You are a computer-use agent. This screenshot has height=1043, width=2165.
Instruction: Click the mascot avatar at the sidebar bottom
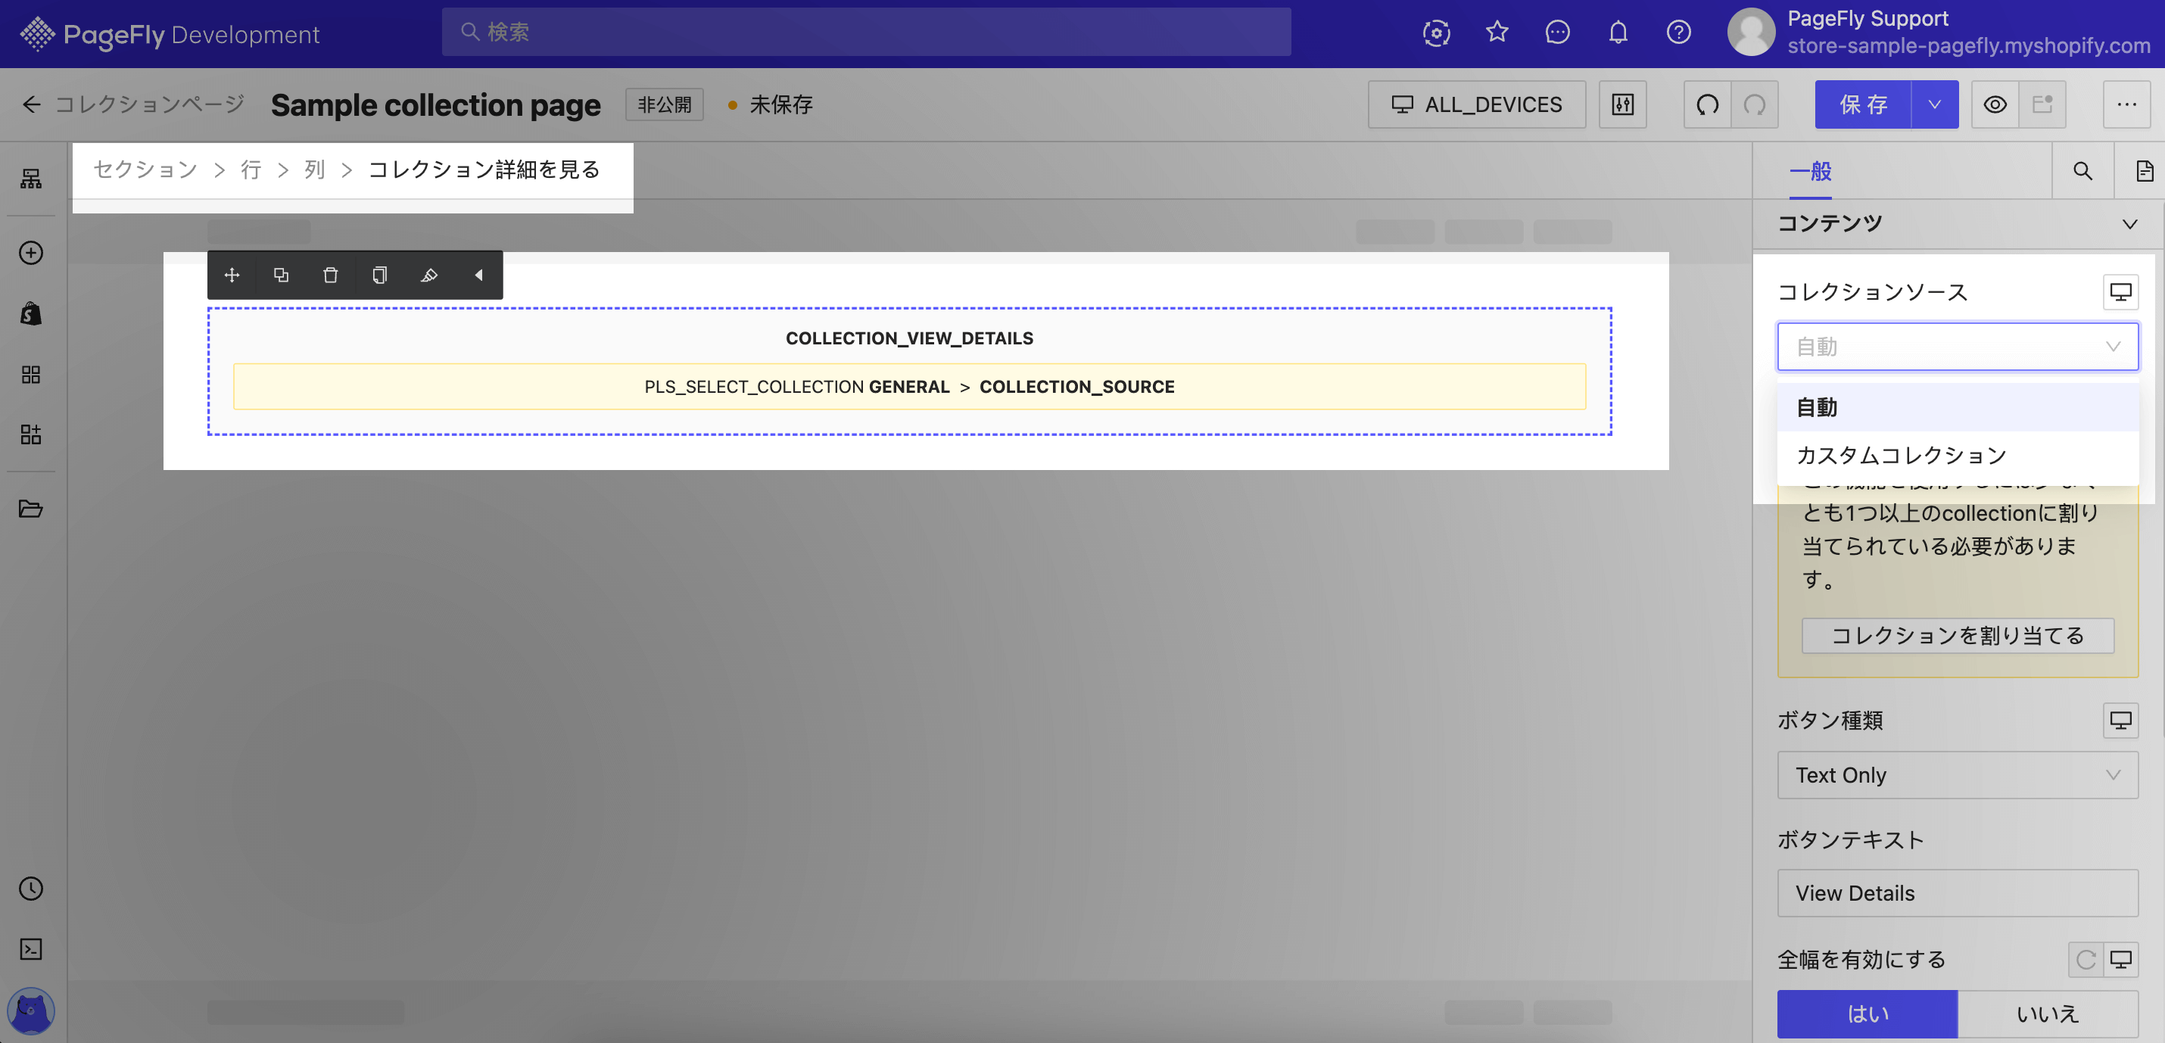[x=31, y=1010]
